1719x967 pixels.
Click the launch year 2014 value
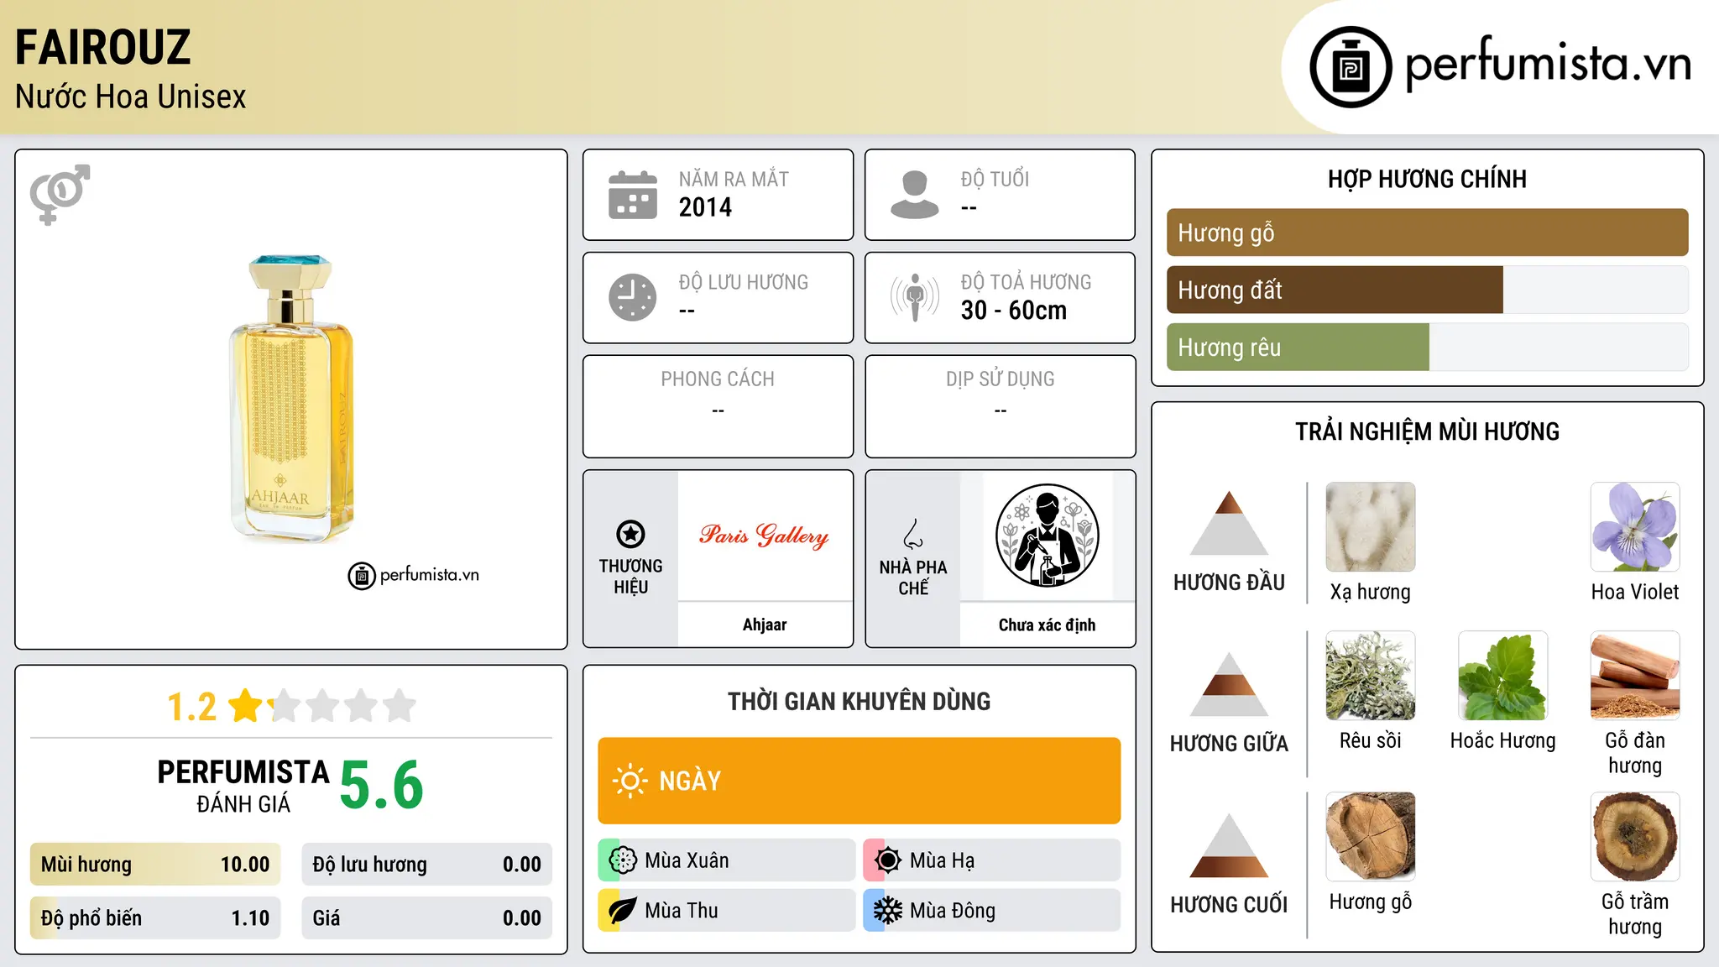point(705,207)
